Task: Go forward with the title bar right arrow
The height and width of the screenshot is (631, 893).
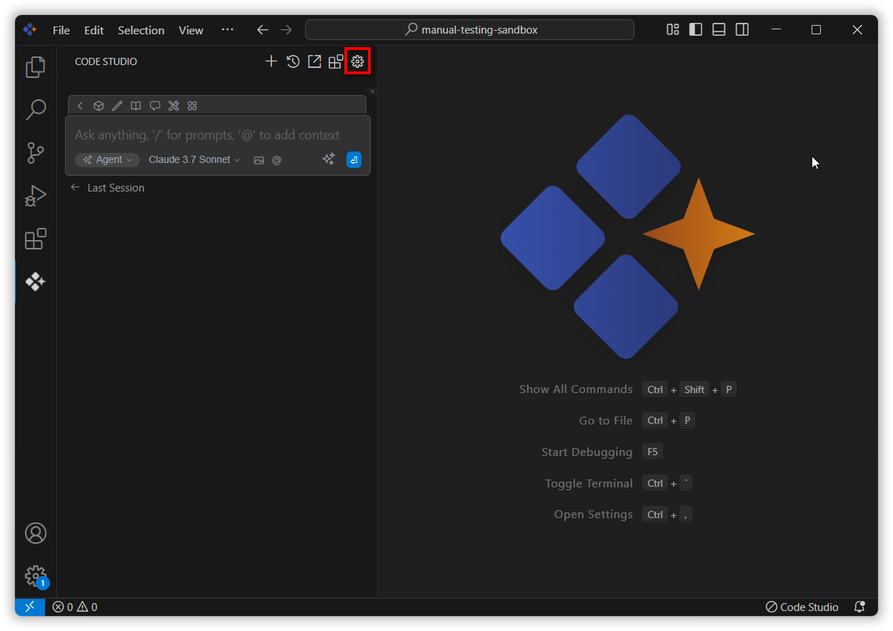Action: (286, 30)
